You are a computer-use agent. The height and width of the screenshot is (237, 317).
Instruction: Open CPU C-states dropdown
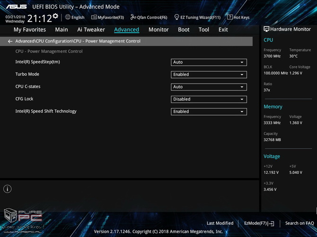(x=209, y=87)
